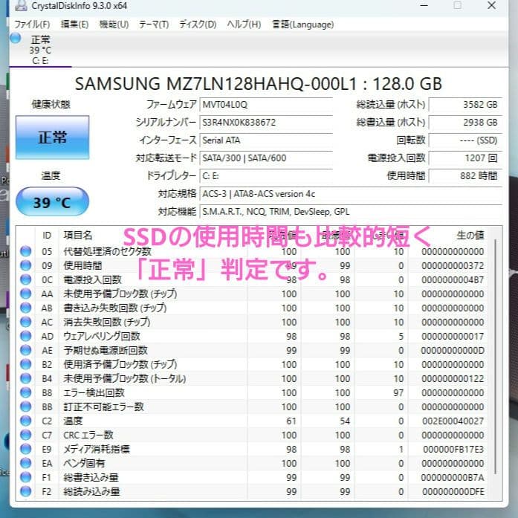The width and height of the screenshot is (518, 518).
Task: Click the status icon for row E9
Action: 25,450
